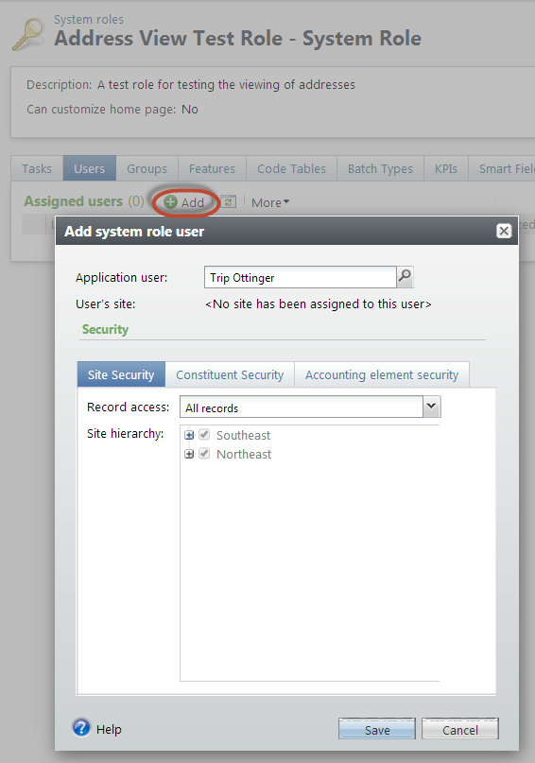Open the Record access dropdown arrow
Viewport: 535px width, 763px height.
point(431,407)
